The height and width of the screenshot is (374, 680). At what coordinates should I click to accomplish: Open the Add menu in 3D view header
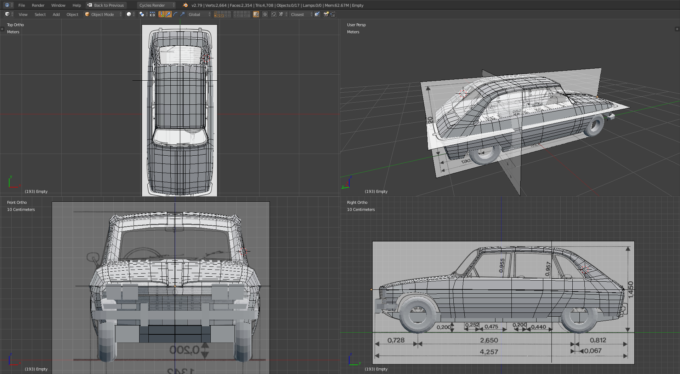click(x=56, y=14)
